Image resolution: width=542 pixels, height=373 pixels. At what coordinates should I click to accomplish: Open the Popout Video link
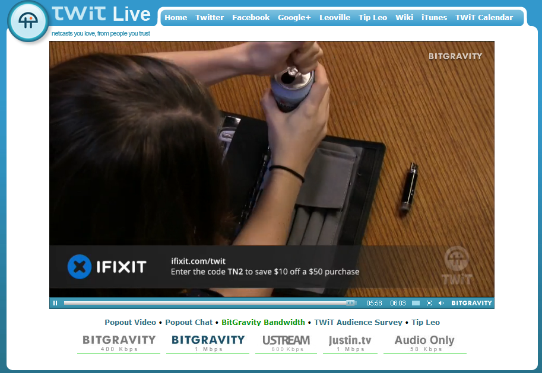click(x=130, y=323)
